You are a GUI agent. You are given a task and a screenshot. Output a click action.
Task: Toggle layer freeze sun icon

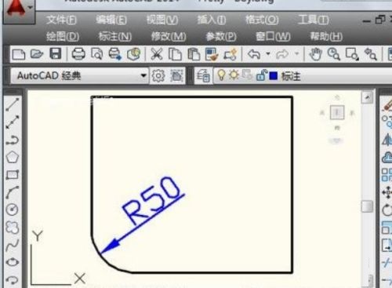click(234, 75)
